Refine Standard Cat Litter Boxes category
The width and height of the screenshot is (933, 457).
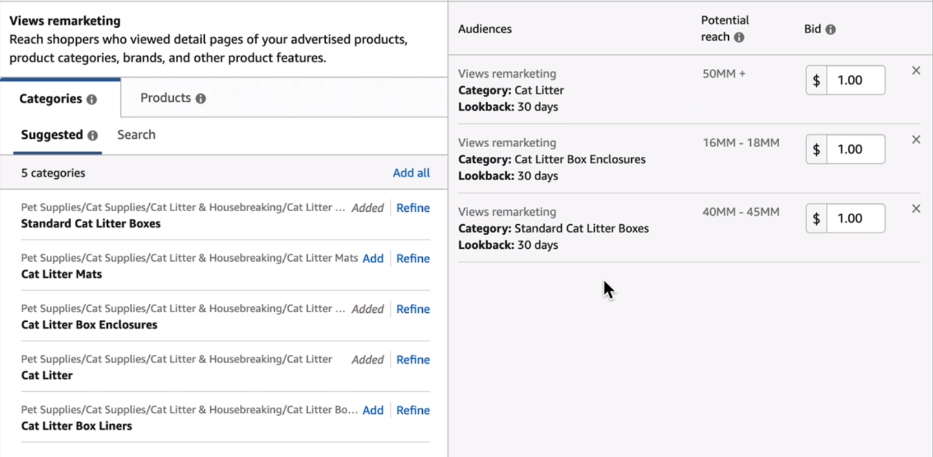tap(413, 208)
